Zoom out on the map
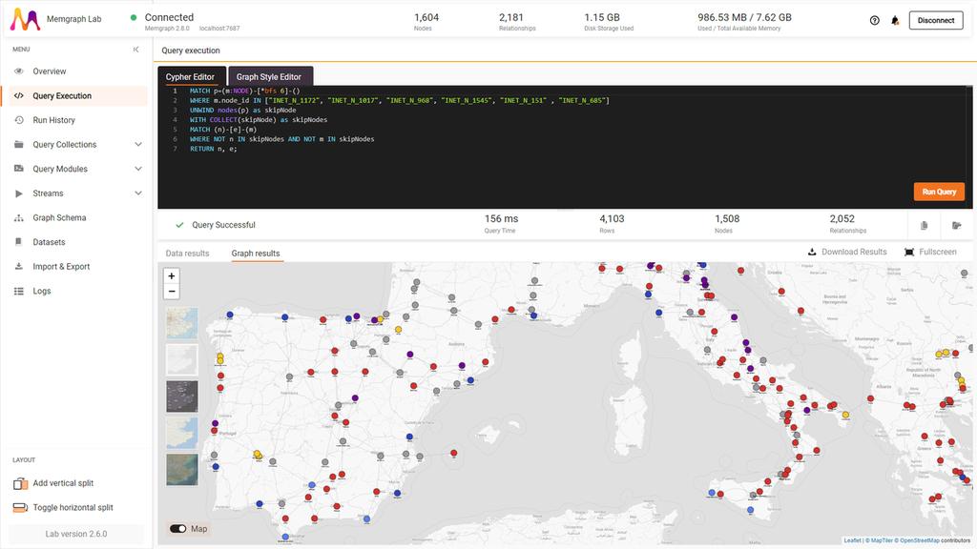The width and height of the screenshot is (977, 549). point(172,292)
